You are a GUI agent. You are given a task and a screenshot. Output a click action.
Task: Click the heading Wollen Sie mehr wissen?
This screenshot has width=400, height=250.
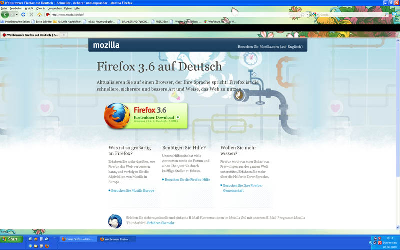point(238,151)
